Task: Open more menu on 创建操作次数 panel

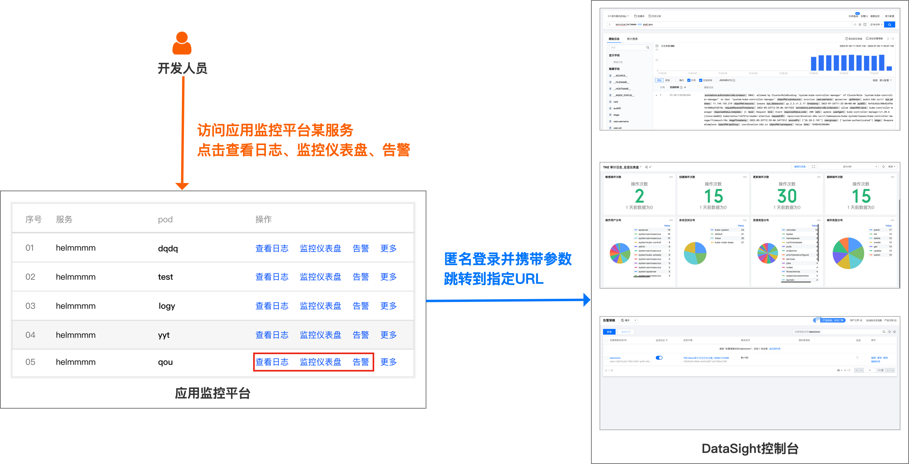Action: pyautogui.click(x=745, y=177)
